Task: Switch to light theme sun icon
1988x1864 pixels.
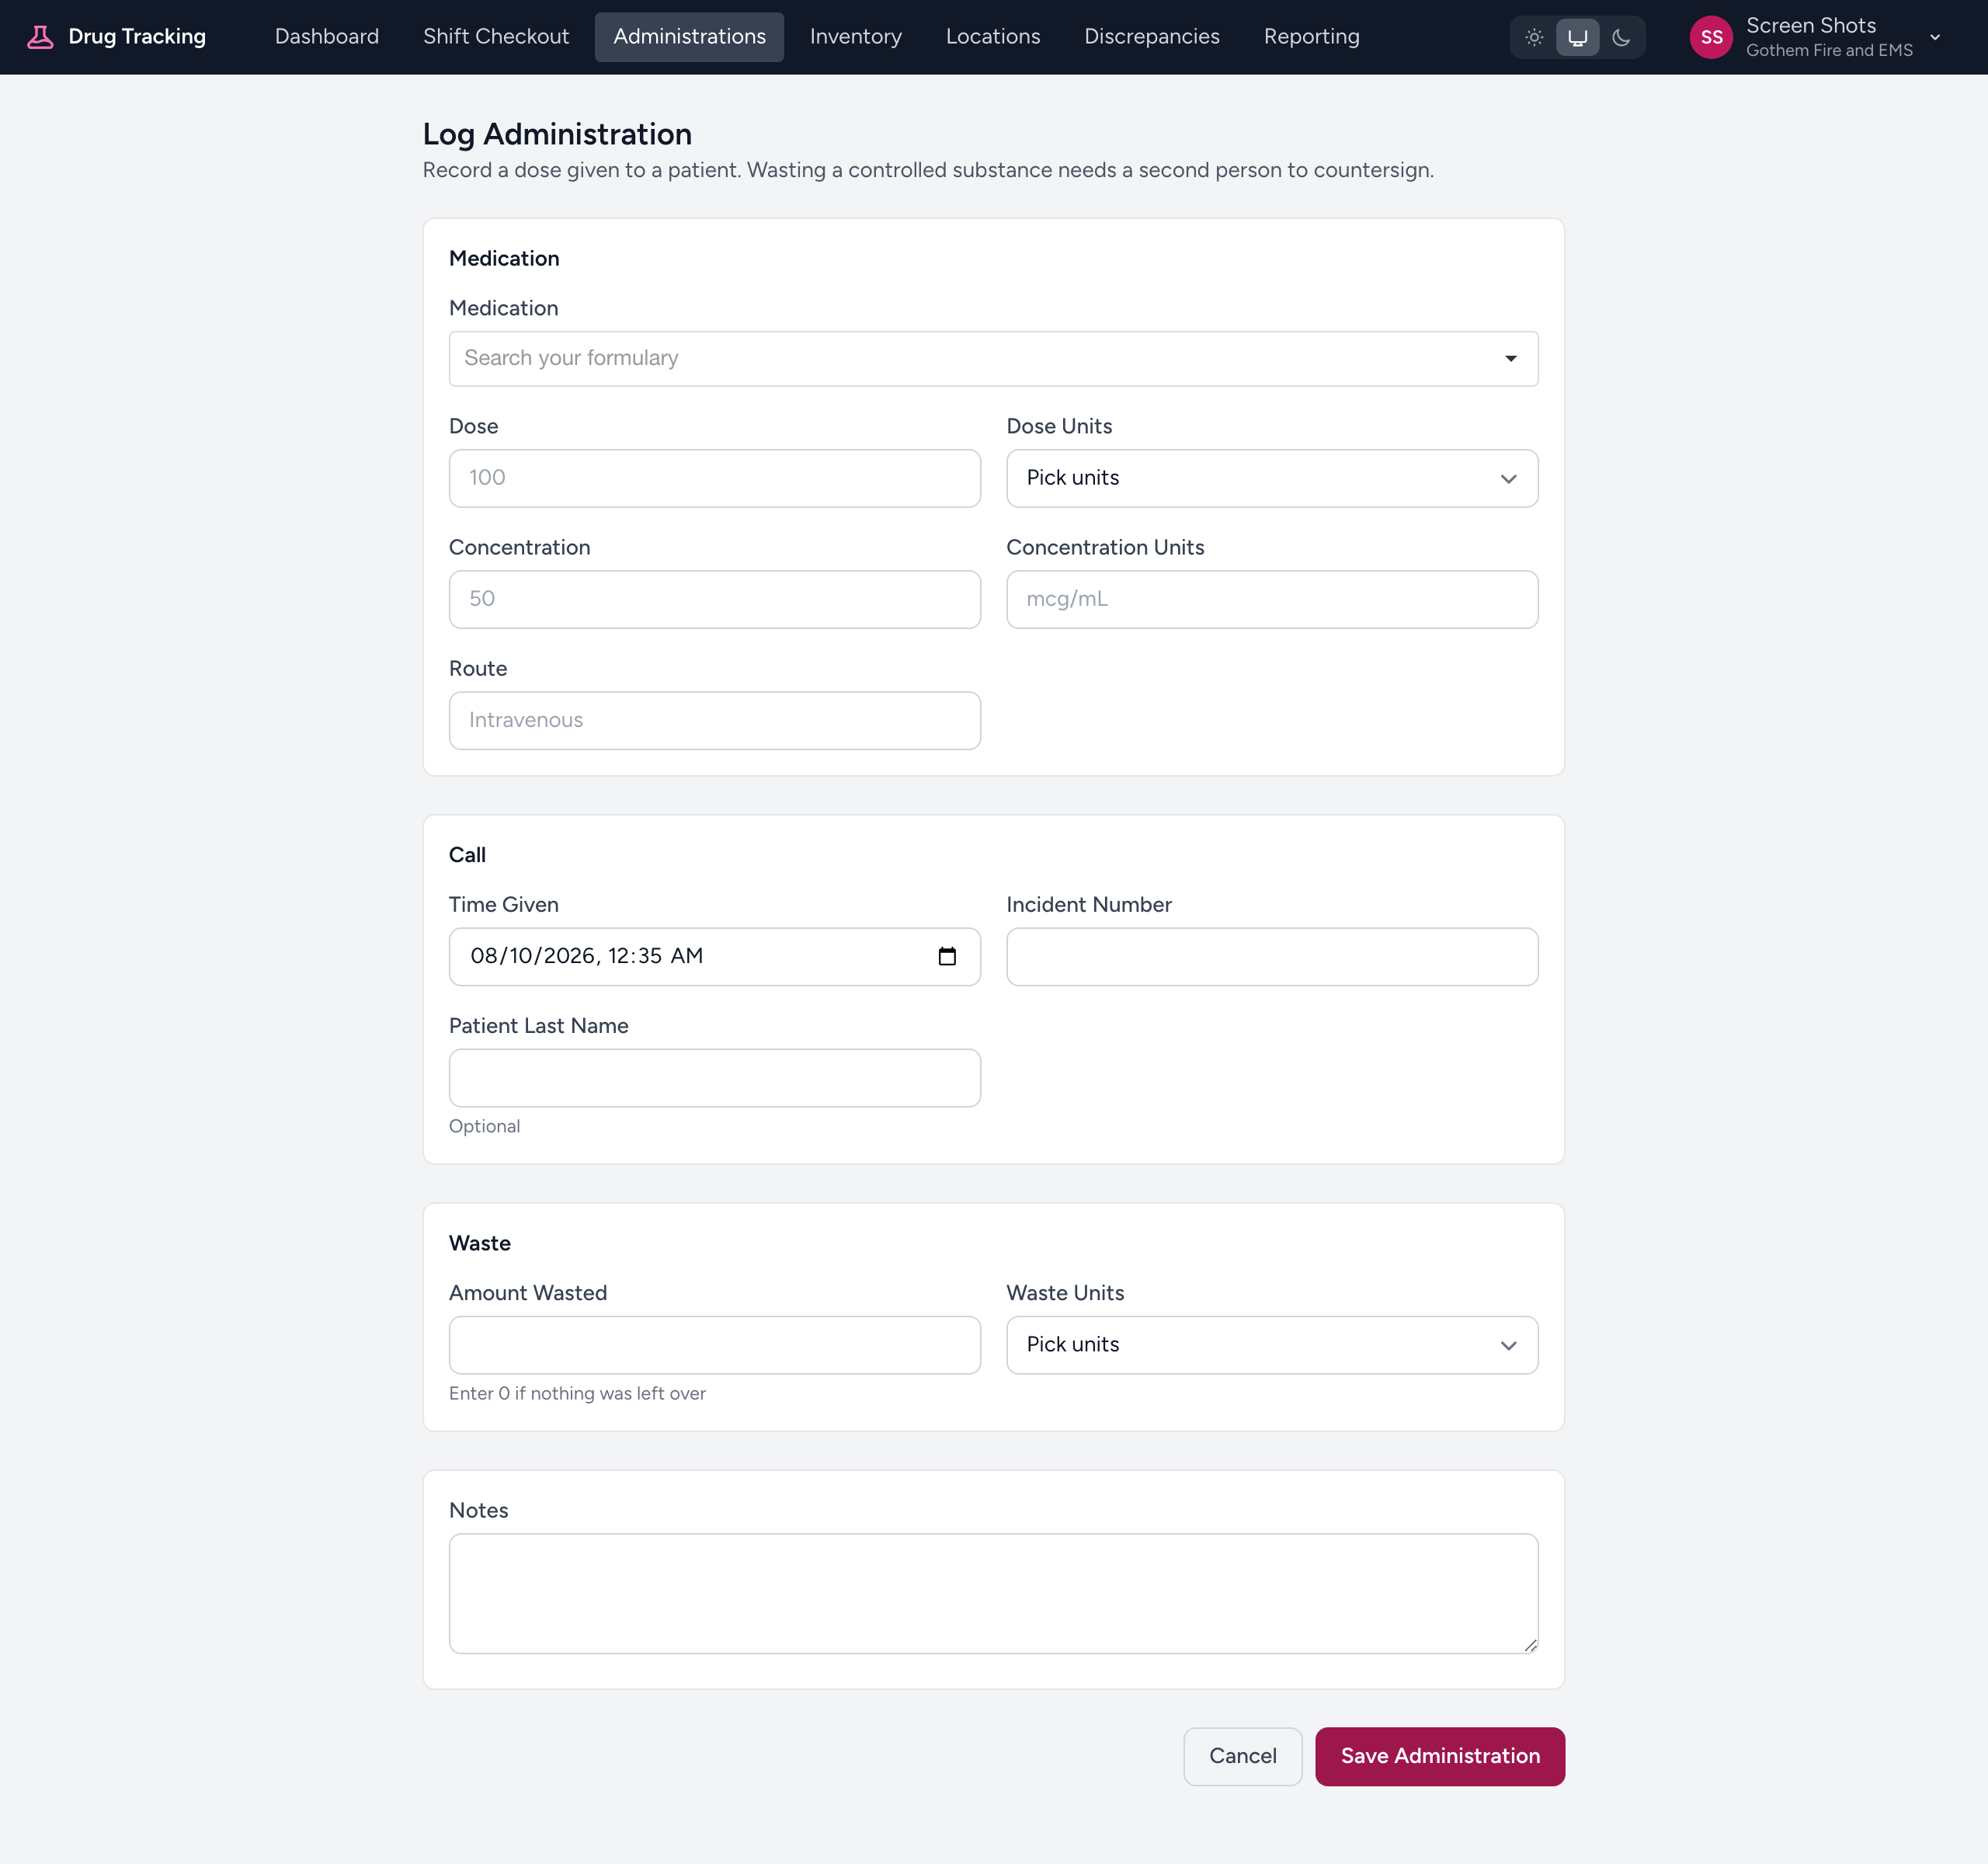Action: coord(1534,37)
